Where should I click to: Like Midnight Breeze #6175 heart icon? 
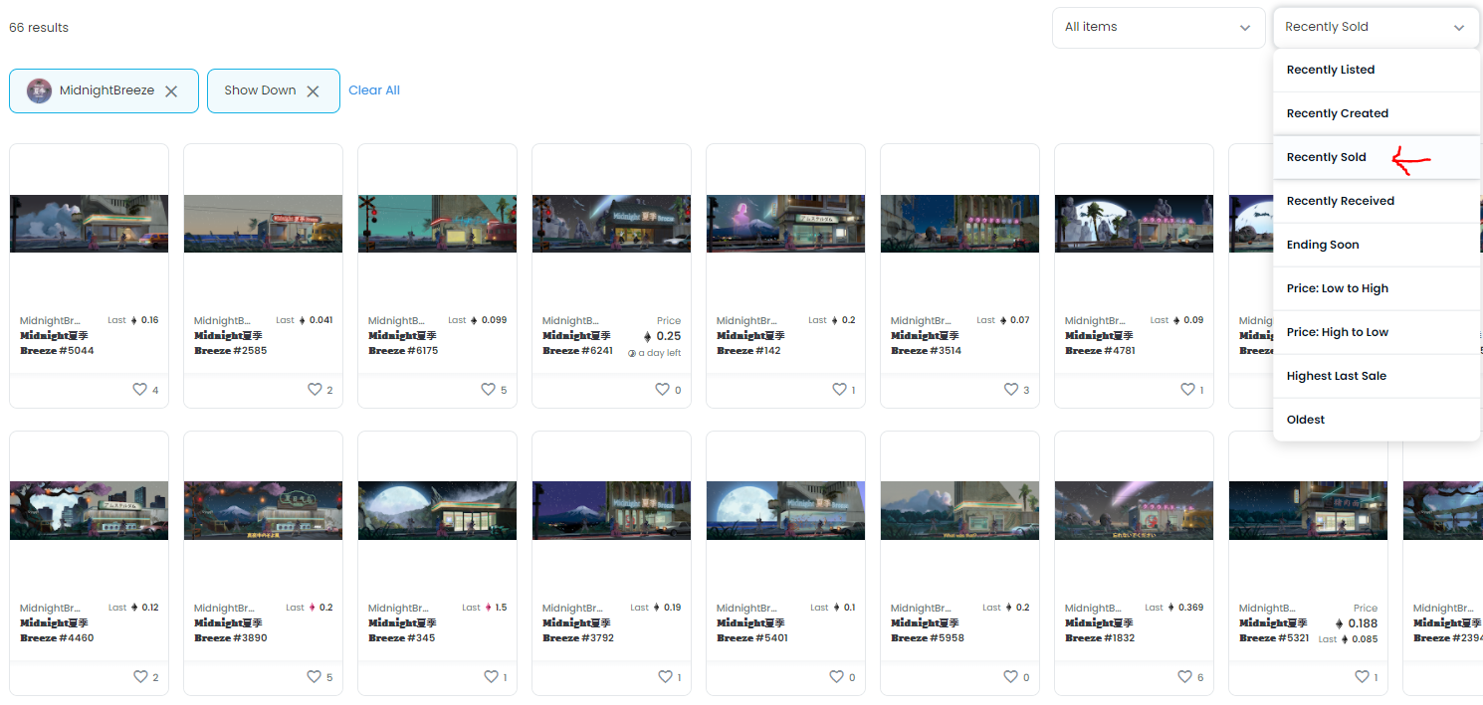(488, 390)
